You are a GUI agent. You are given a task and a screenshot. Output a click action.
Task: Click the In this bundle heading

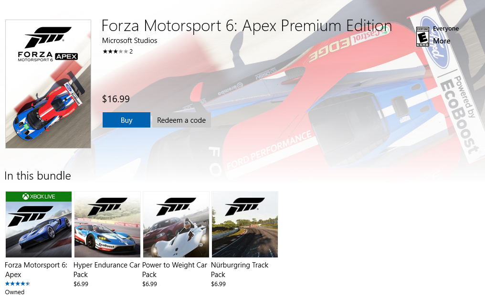point(38,176)
